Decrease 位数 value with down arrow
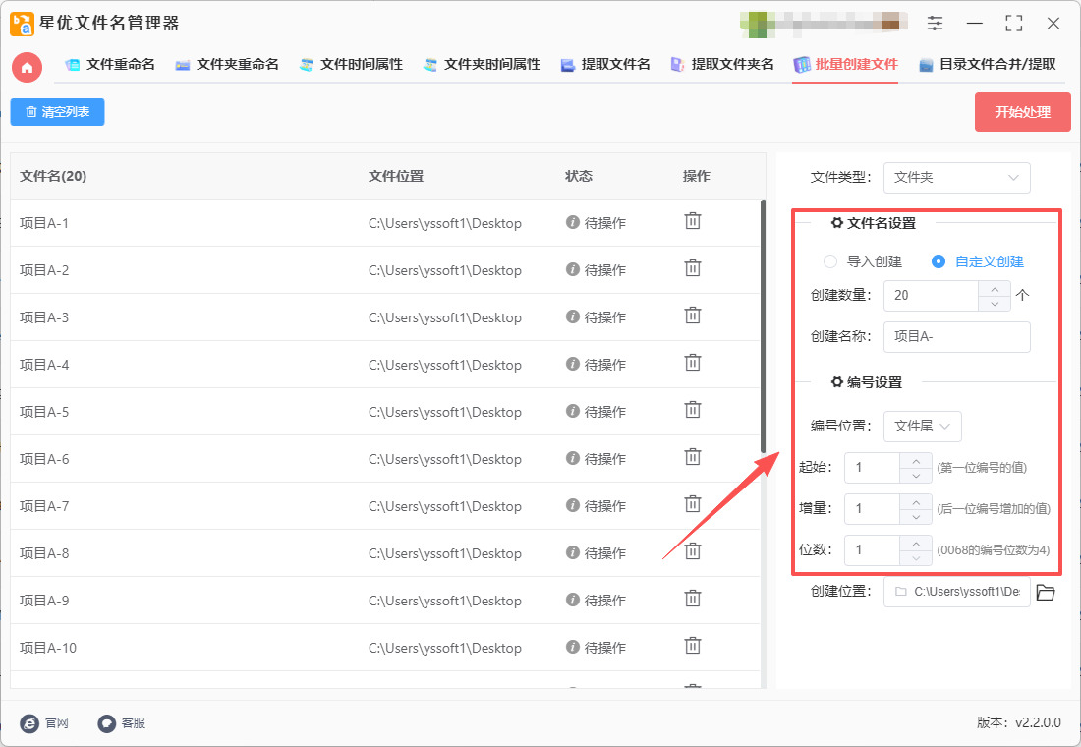This screenshot has width=1081, height=747. (x=916, y=557)
